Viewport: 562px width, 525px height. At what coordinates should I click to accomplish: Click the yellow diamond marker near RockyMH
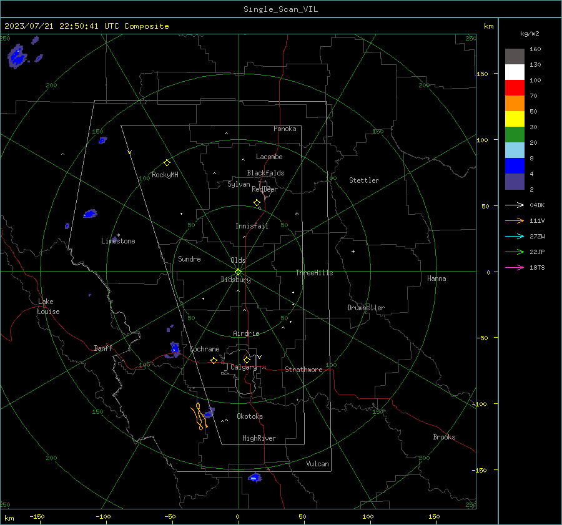[167, 163]
